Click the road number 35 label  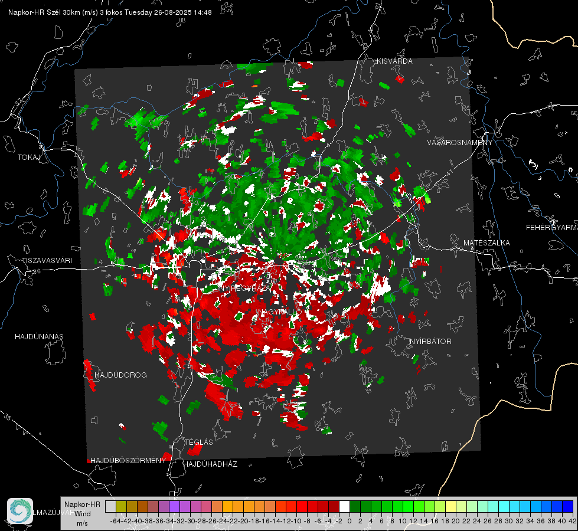(7, 417)
